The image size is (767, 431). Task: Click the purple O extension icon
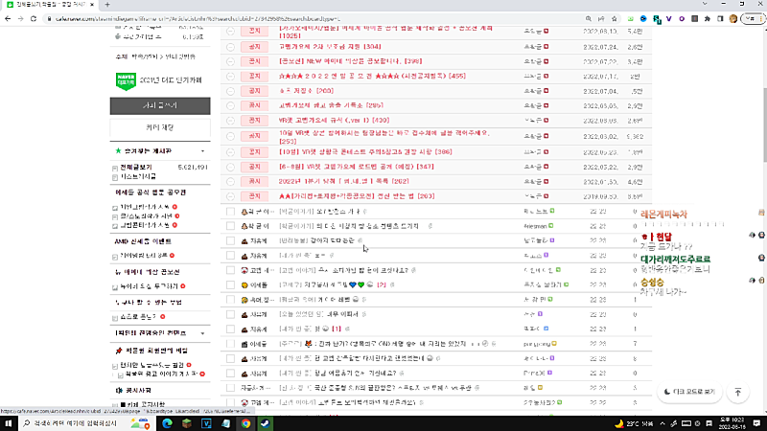pyautogui.click(x=682, y=18)
